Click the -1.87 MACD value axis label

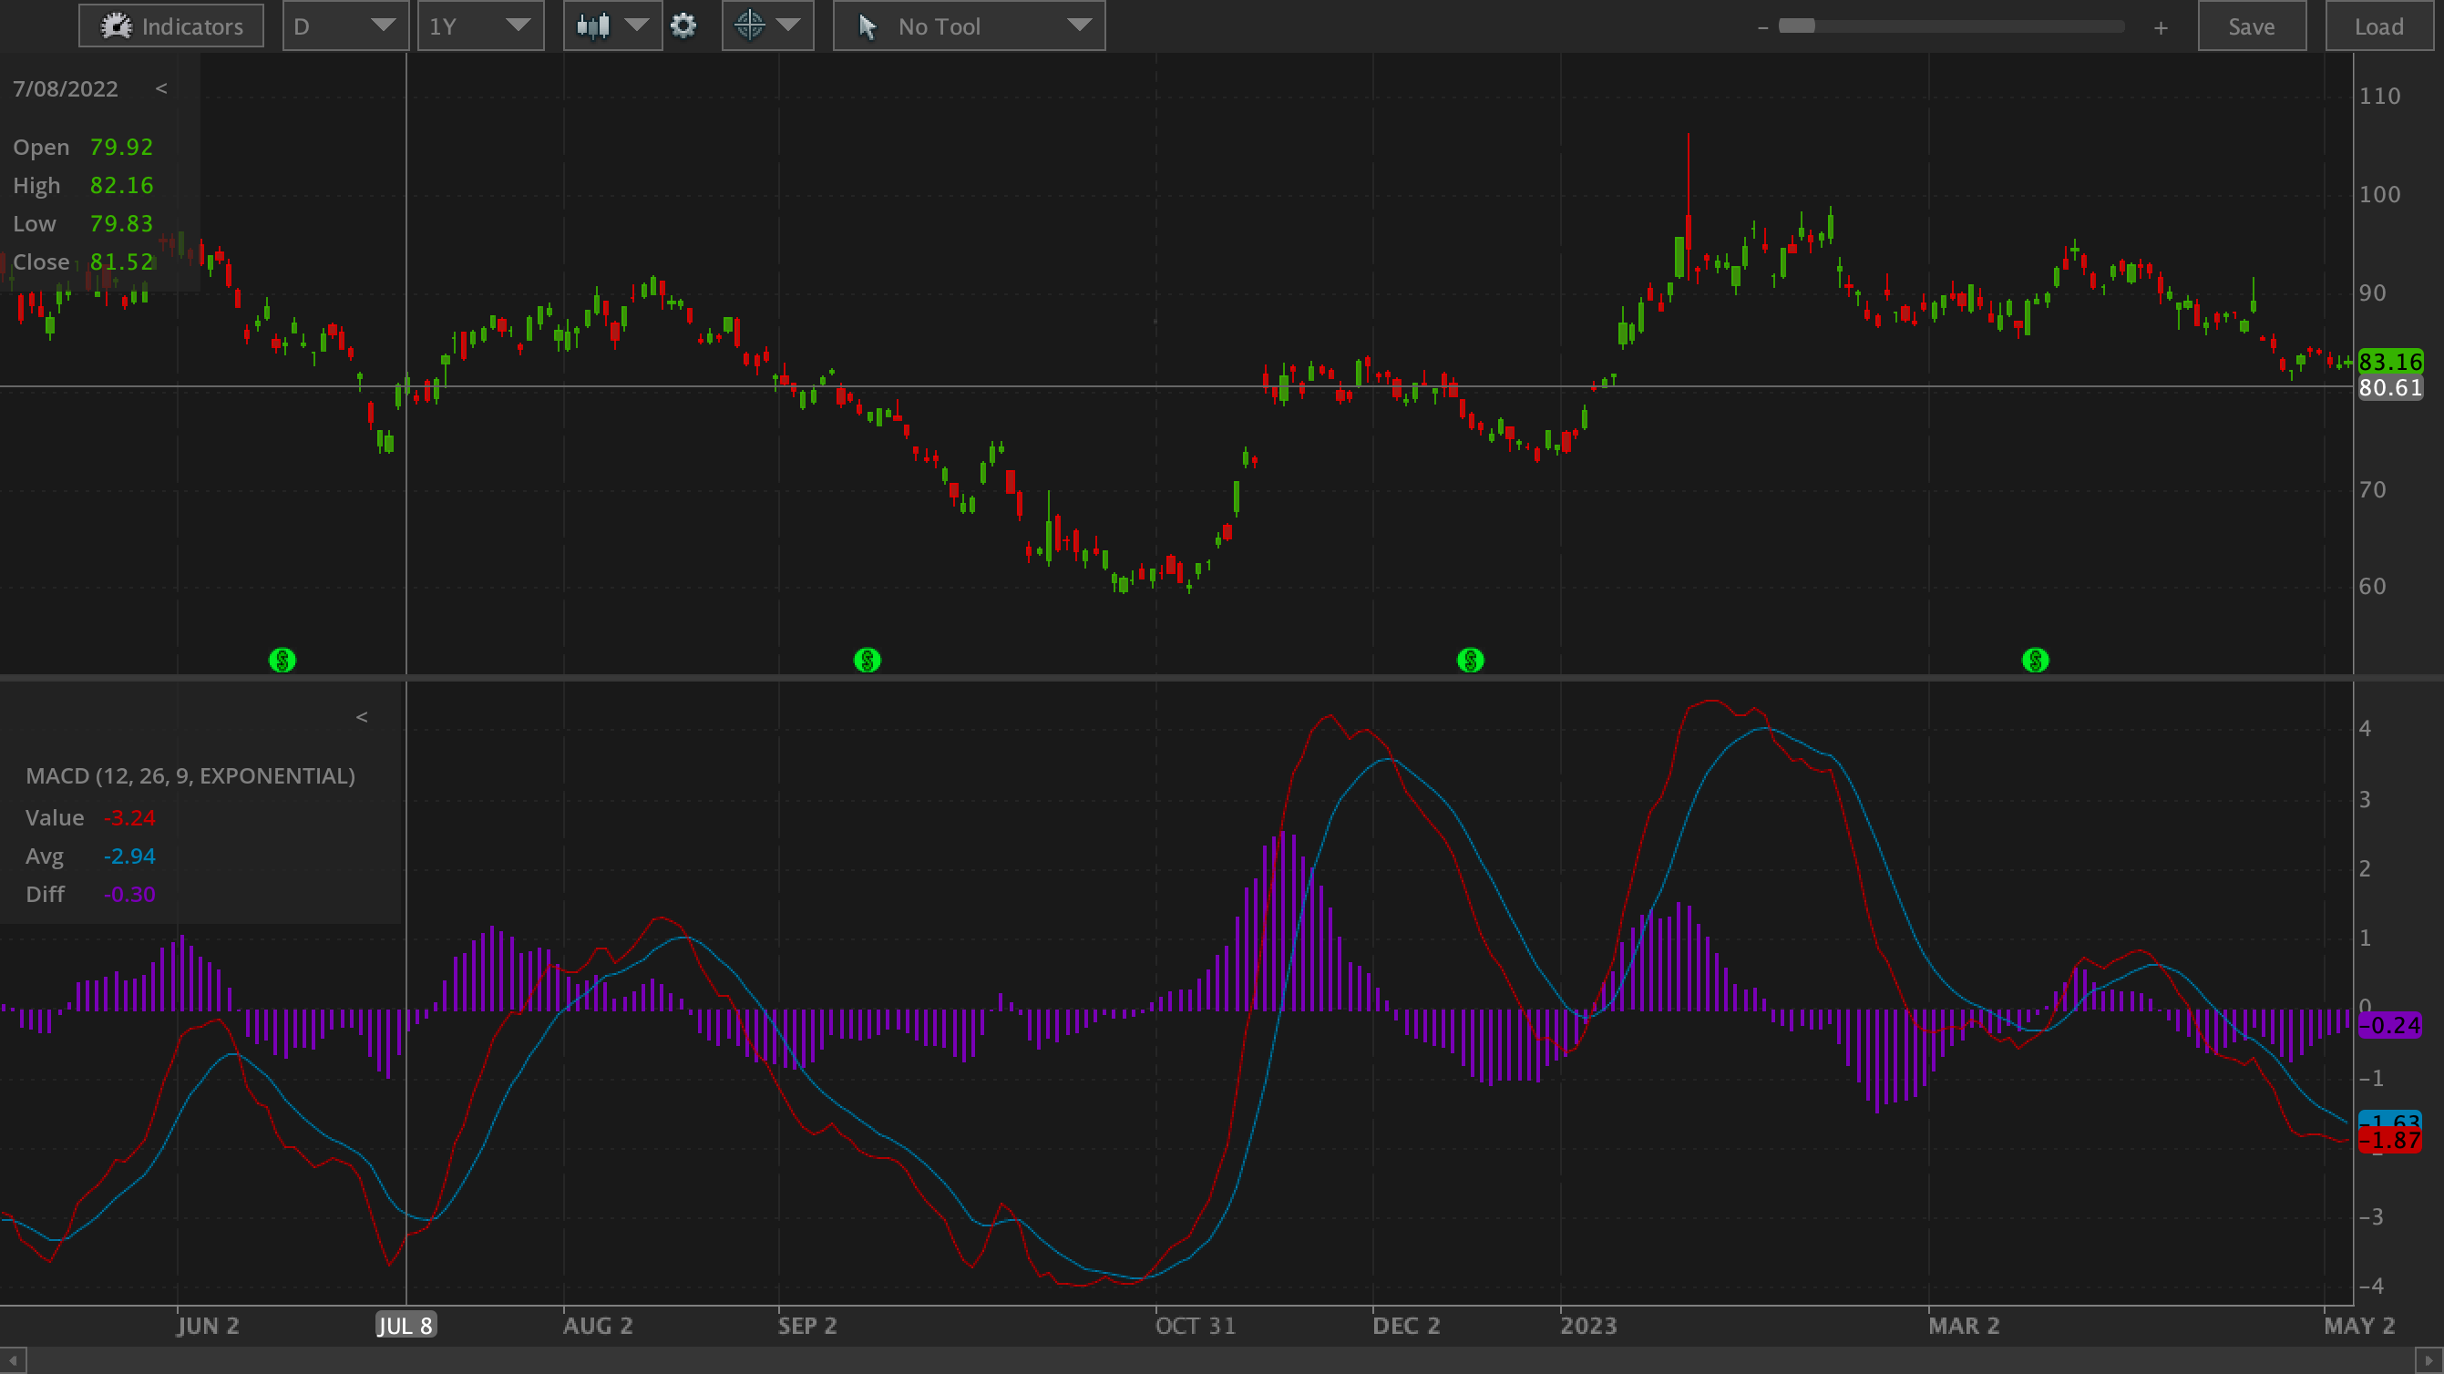tap(2390, 1140)
